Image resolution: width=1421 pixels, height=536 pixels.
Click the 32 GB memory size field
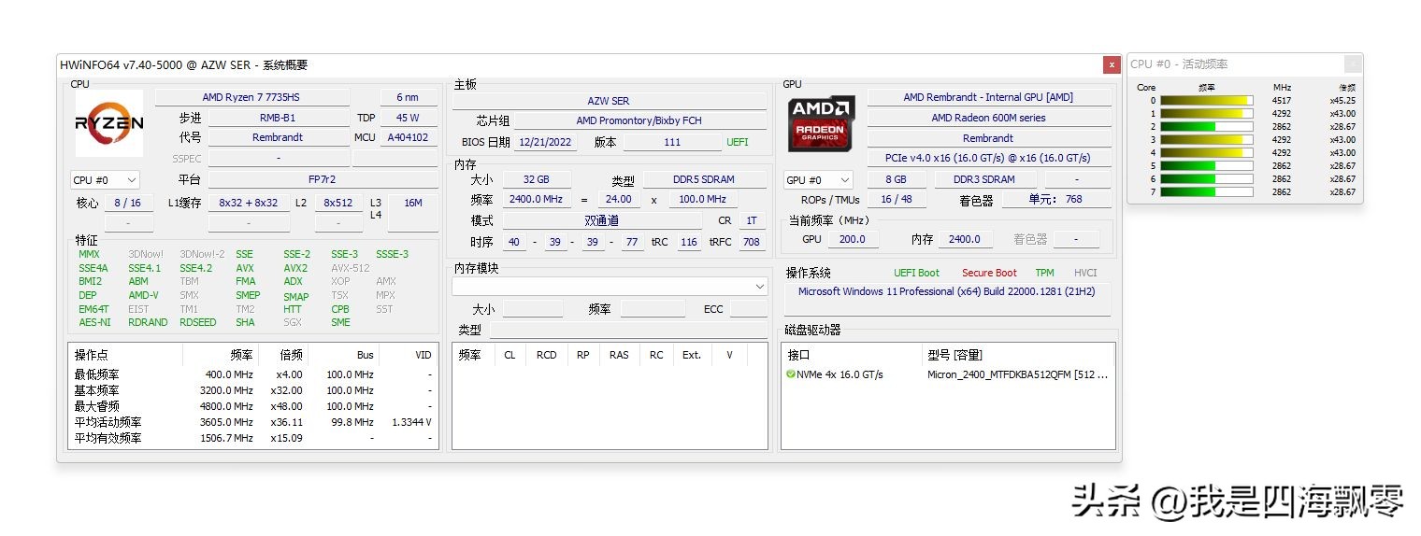[536, 179]
